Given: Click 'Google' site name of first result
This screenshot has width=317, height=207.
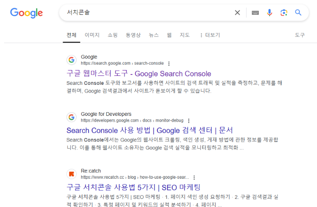Looking at the screenshot, I should coord(89,57).
